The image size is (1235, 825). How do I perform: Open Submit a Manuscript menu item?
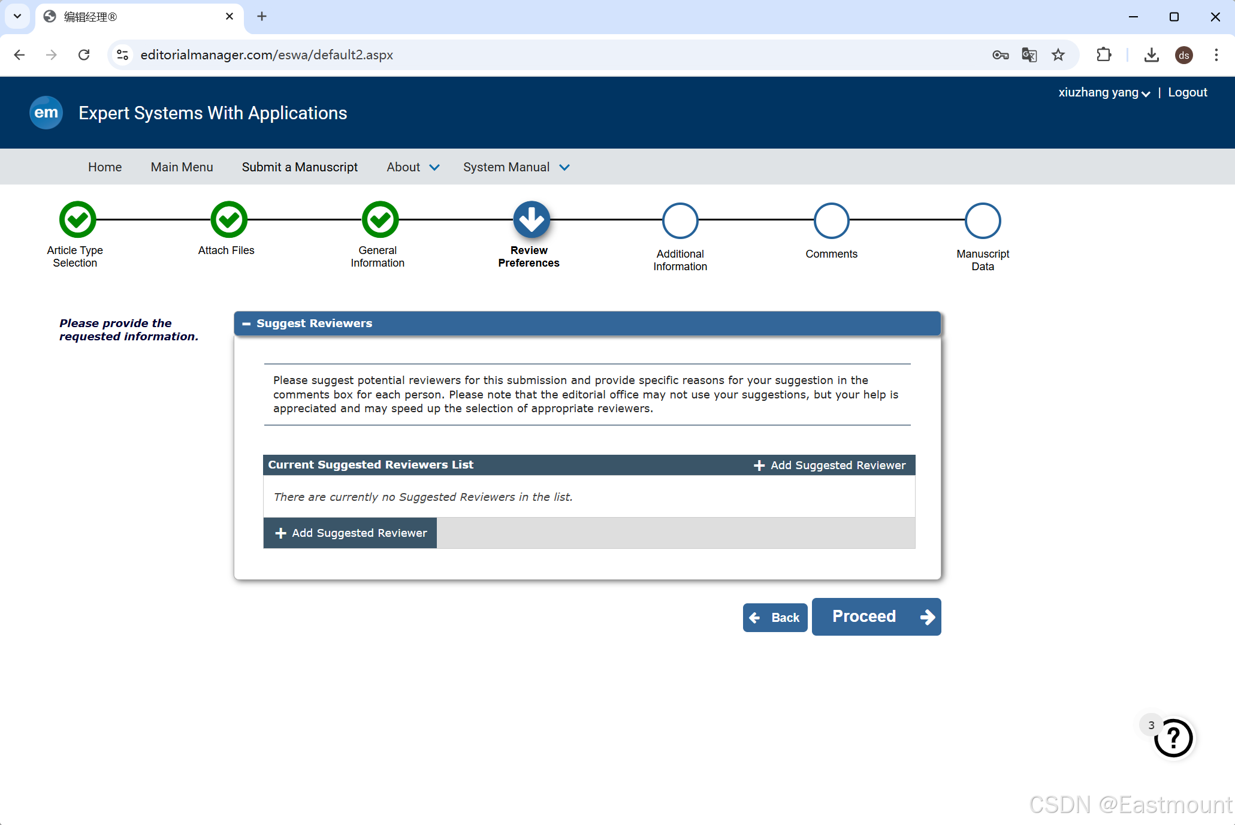(x=300, y=167)
